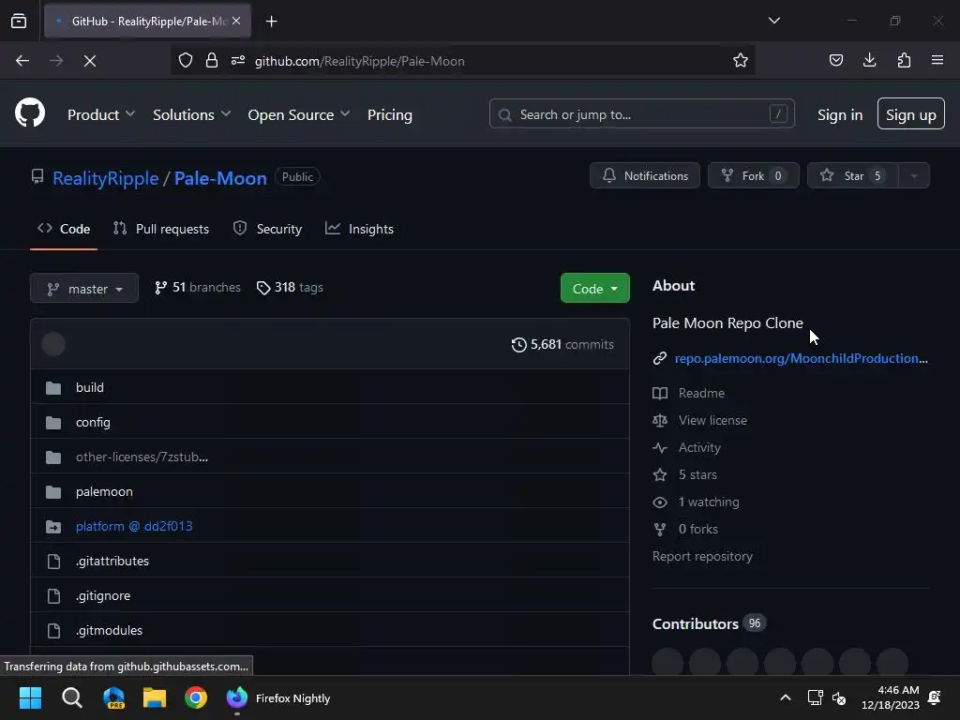Switch to the Pull requests tab
960x720 pixels.
pos(161,229)
